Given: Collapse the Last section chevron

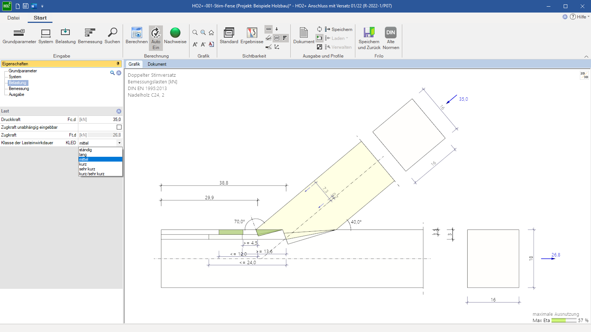Looking at the screenshot, I should click(119, 111).
